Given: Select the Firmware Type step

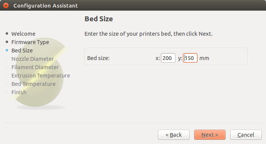Looking at the screenshot, I should coord(30,42).
